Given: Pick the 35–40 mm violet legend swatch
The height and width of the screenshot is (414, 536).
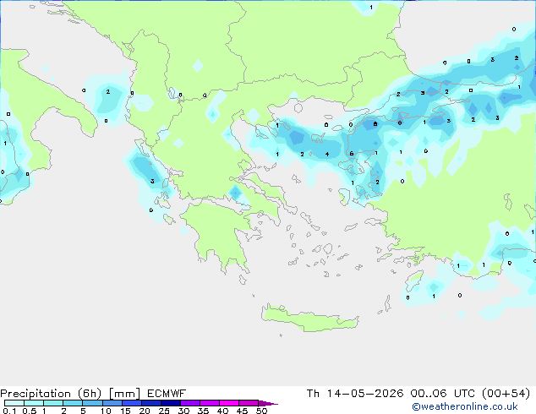Looking at the screenshot, I should [x=209, y=403].
